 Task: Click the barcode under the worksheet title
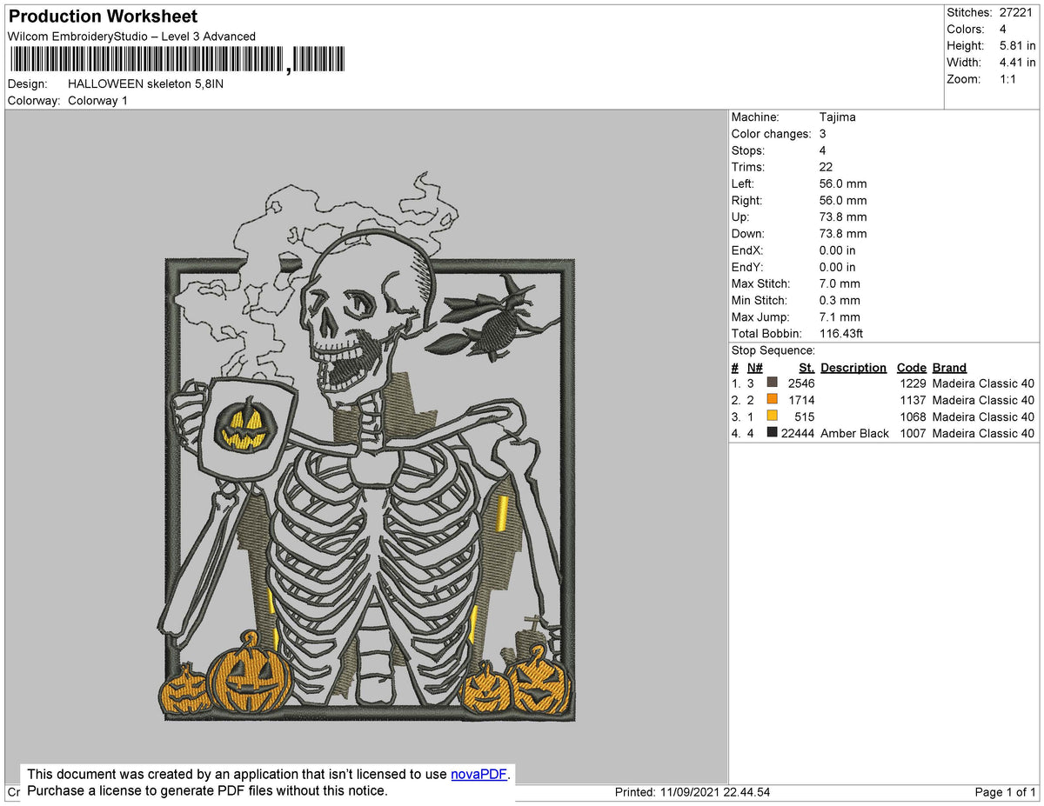(x=177, y=59)
